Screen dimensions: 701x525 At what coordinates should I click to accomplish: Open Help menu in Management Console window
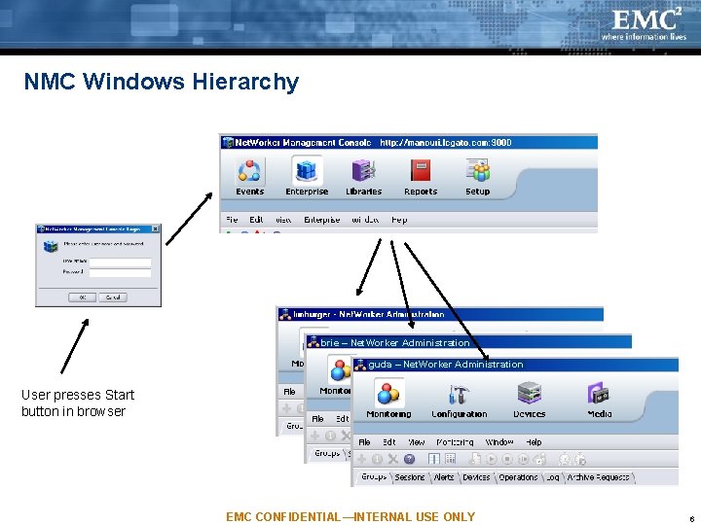click(399, 220)
